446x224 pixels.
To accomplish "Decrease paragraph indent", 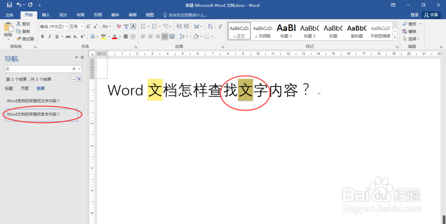I will click(x=179, y=26).
